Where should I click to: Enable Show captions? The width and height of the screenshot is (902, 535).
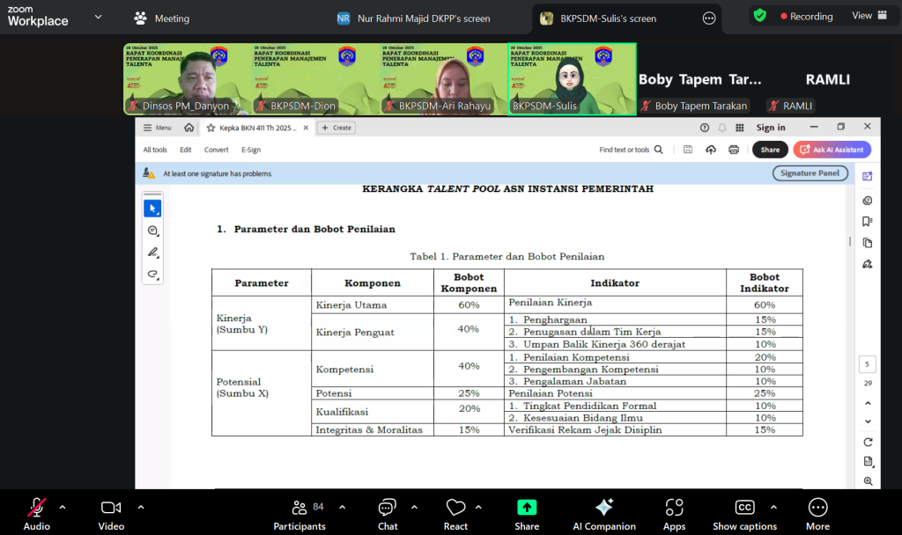[x=744, y=510]
